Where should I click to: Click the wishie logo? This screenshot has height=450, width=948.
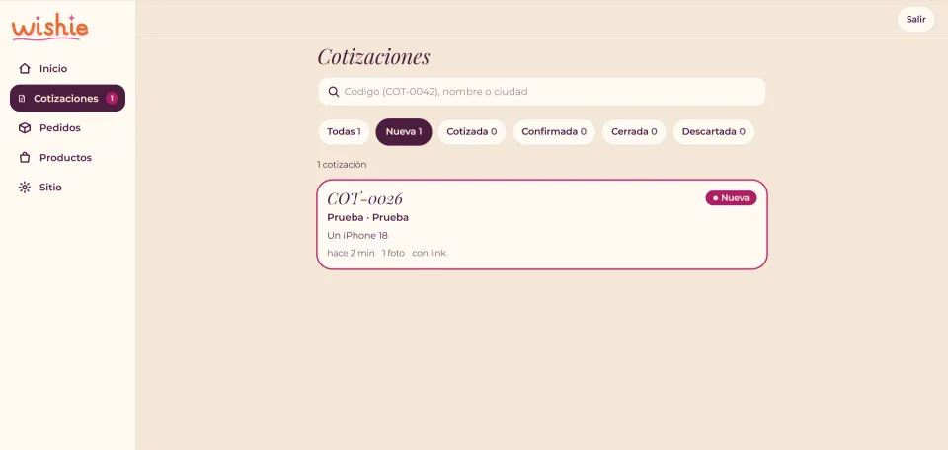click(x=49, y=28)
